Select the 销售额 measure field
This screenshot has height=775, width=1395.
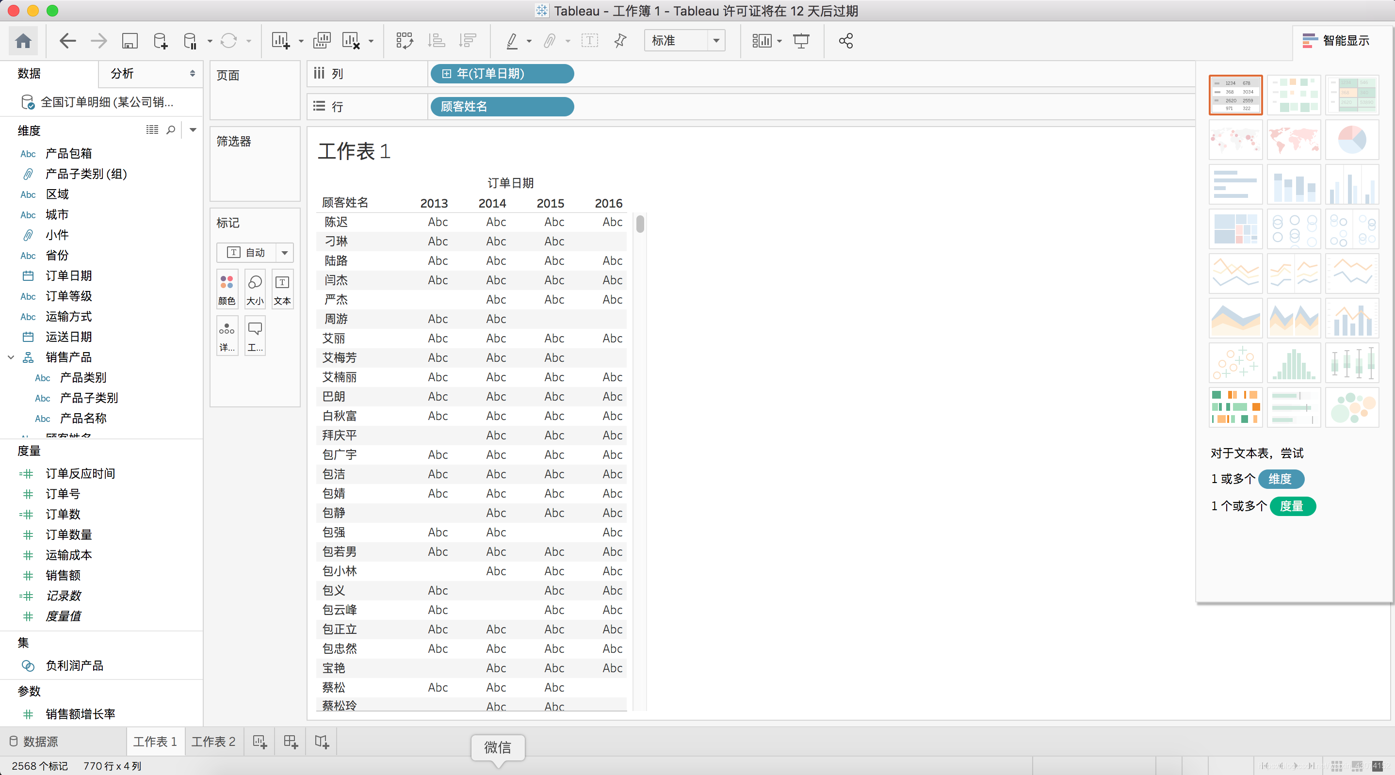[x=63, y=575]
